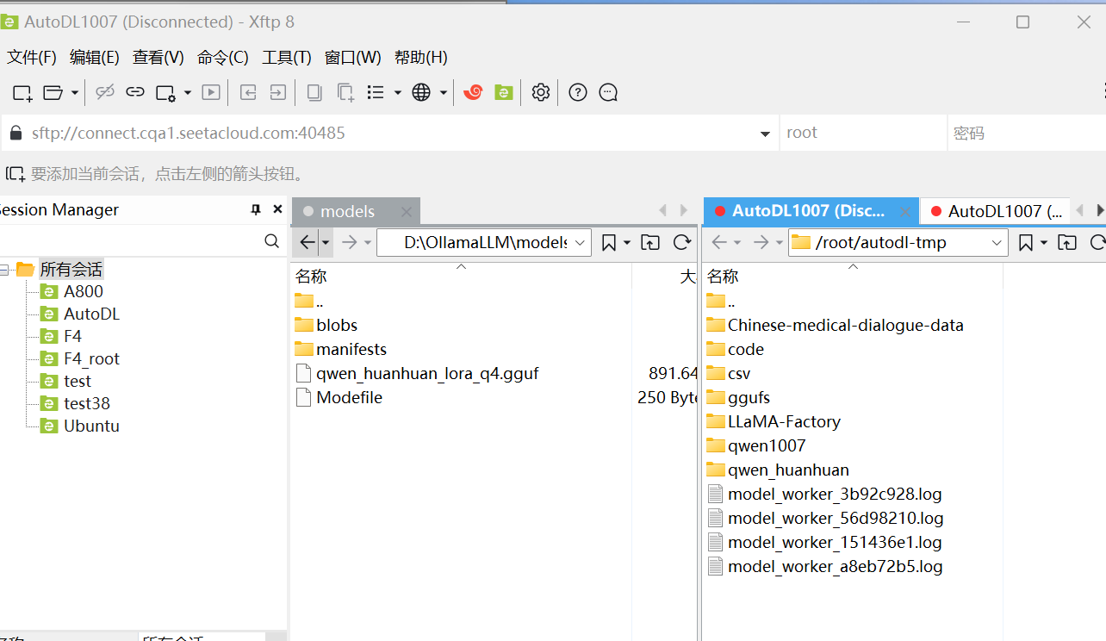1106x641 pixels.
Task: Open Help via the question mark icon
Action: pyautogui.click(x=578, y=92)
